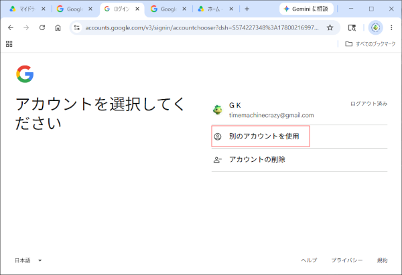
Task: Click the address bar URL
Action: [x=202, y=27]
